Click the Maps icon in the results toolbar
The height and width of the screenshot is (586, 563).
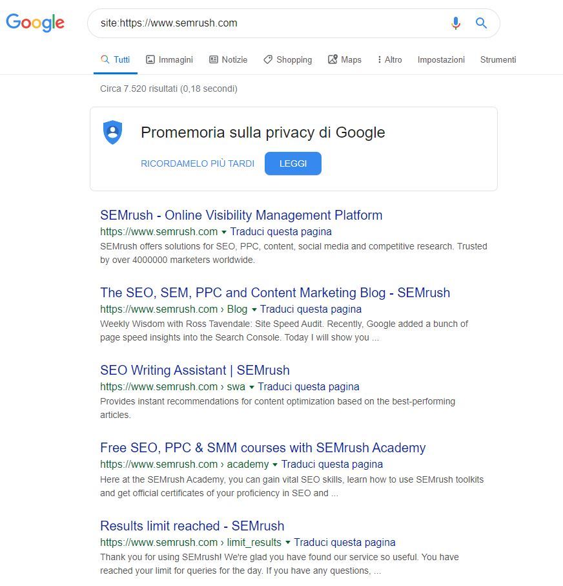coord(331,59)
